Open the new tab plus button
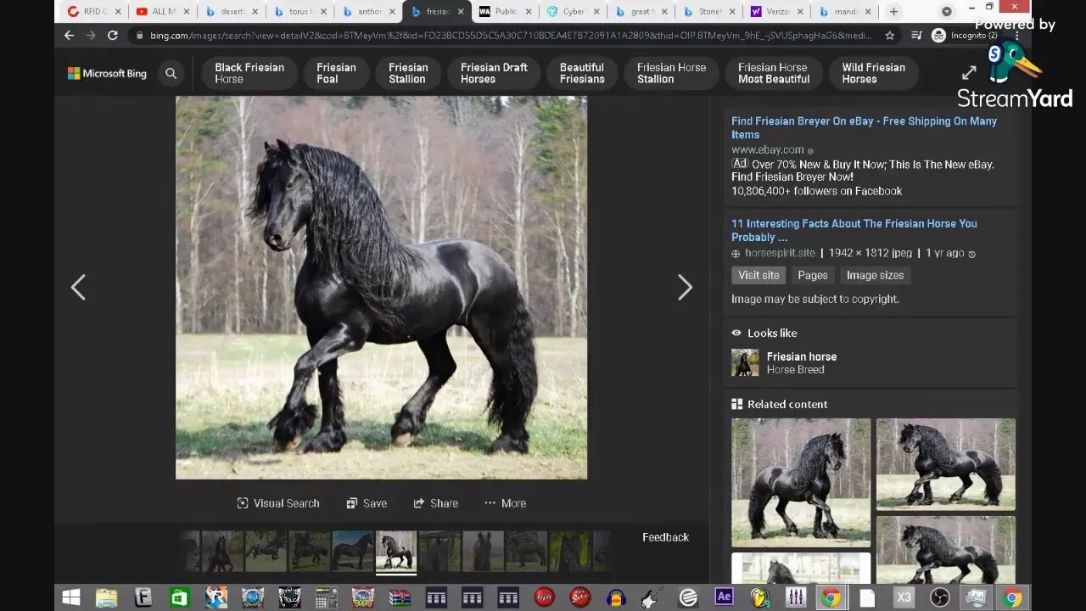Screen dimensions: 1086x611 tap(893, 12)
